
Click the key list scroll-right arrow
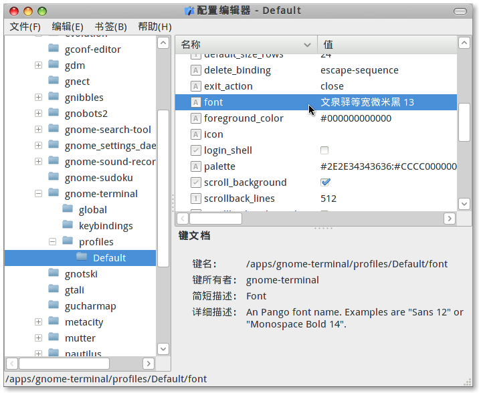click(x=450, y=219)
